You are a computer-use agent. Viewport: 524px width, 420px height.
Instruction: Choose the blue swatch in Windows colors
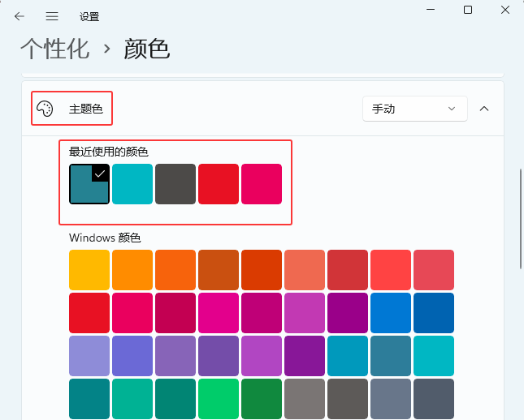(391, 313)
